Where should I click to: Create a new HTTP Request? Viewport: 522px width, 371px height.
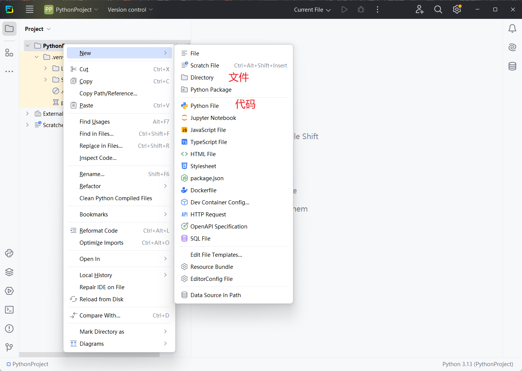(234, 215)
